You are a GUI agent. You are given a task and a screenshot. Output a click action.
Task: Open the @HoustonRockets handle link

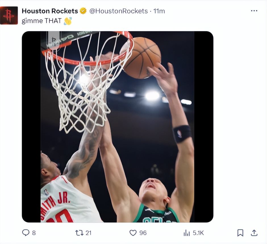[118, 11]
